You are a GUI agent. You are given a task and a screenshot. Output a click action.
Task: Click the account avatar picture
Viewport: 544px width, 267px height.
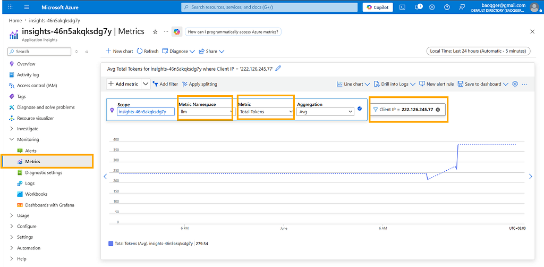pos(534,6)
